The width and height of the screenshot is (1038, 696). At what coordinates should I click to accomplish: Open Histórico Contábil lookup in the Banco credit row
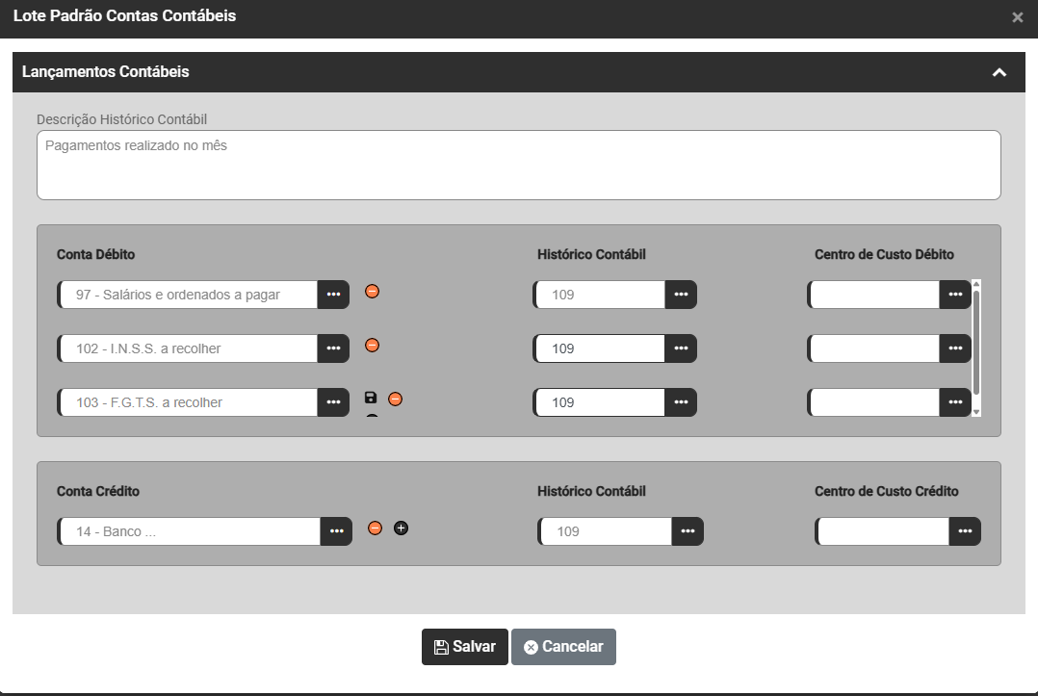(688, 531)
